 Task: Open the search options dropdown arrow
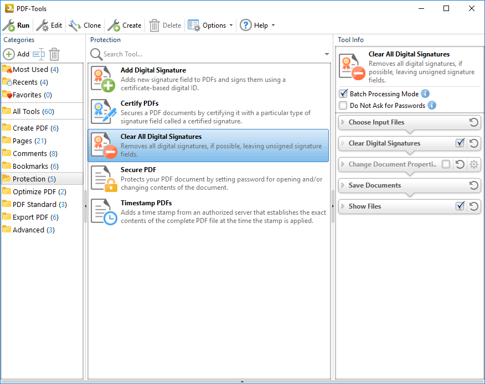tap(327, 54)
